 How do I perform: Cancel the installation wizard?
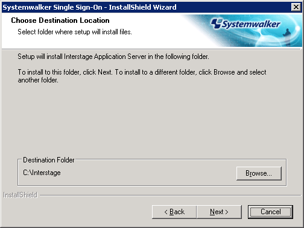[270, 212]
